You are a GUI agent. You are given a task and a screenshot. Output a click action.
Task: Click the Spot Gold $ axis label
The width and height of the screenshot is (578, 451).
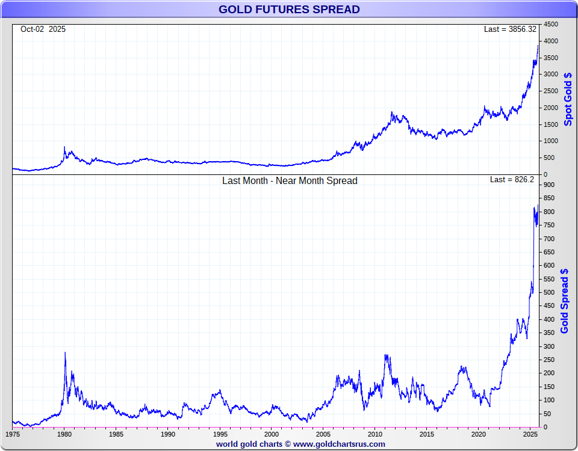point(568,99)
